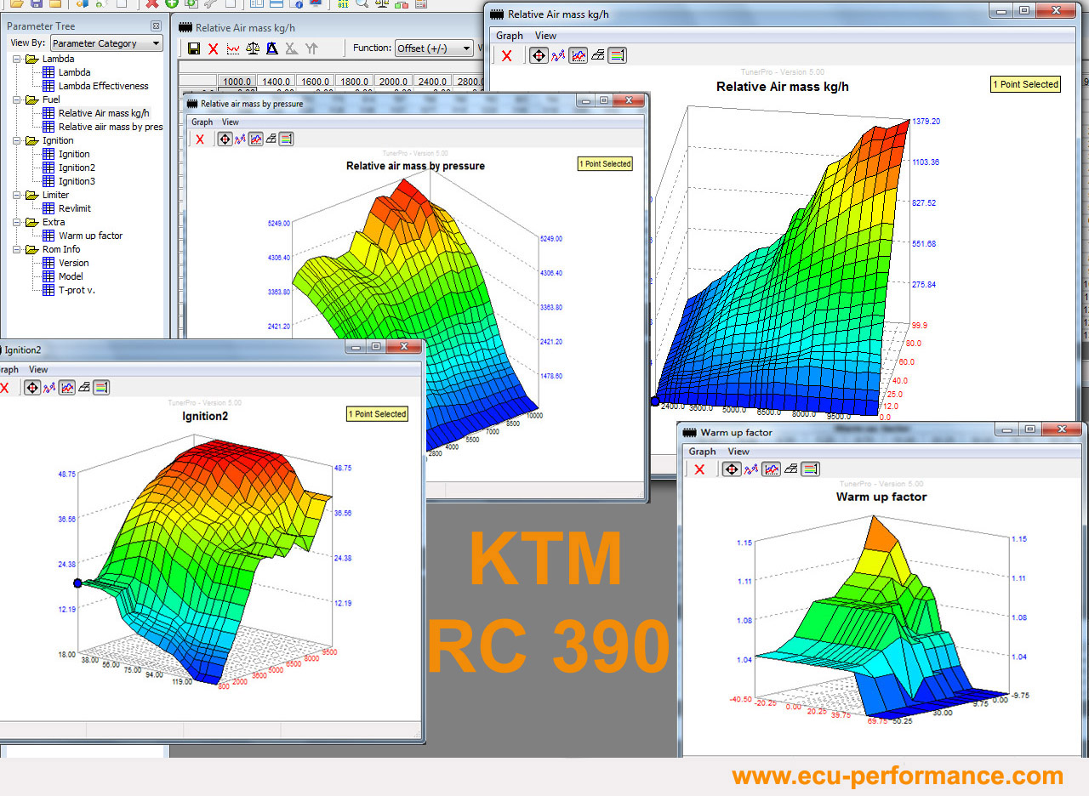This screenshot has height=796, width=1089.
Task: Select Revlimit in parameter tree
Action: point(74,208)
